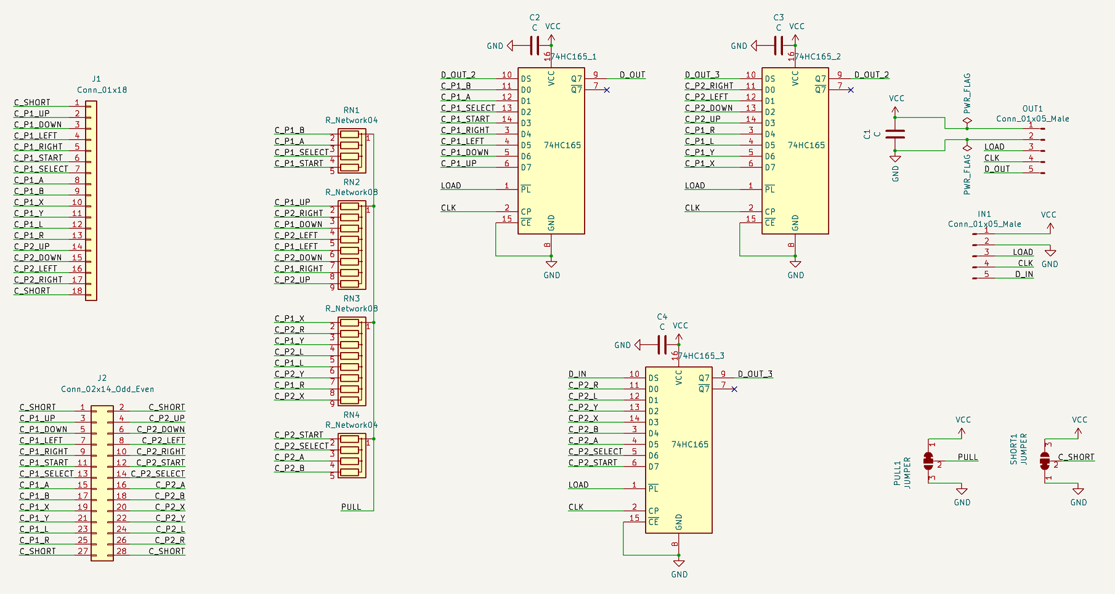1115x594 pixels.
Task: Click the GND arrow left of C3
Action: 754,46
